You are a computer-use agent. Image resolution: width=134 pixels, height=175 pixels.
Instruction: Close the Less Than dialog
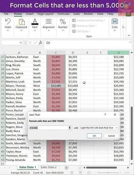pyautogui.click(x=115, y=115)
